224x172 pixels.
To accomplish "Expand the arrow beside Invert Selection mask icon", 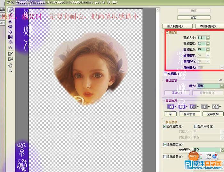I will click(x=220, y=107).
